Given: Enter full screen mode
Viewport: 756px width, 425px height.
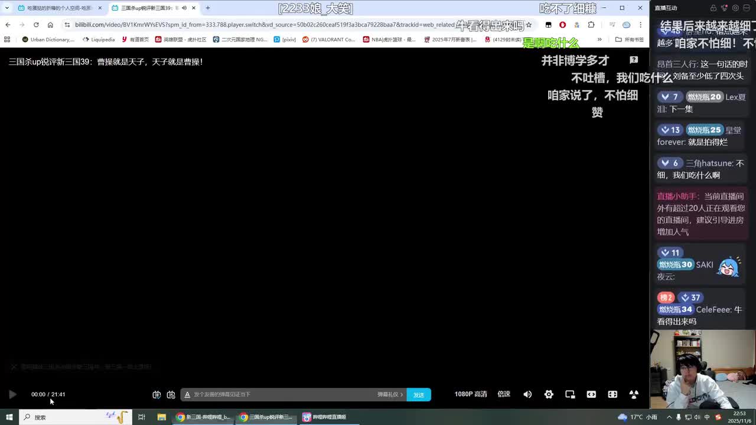Looking at the screenshot, I should click(x=634, y=394).
